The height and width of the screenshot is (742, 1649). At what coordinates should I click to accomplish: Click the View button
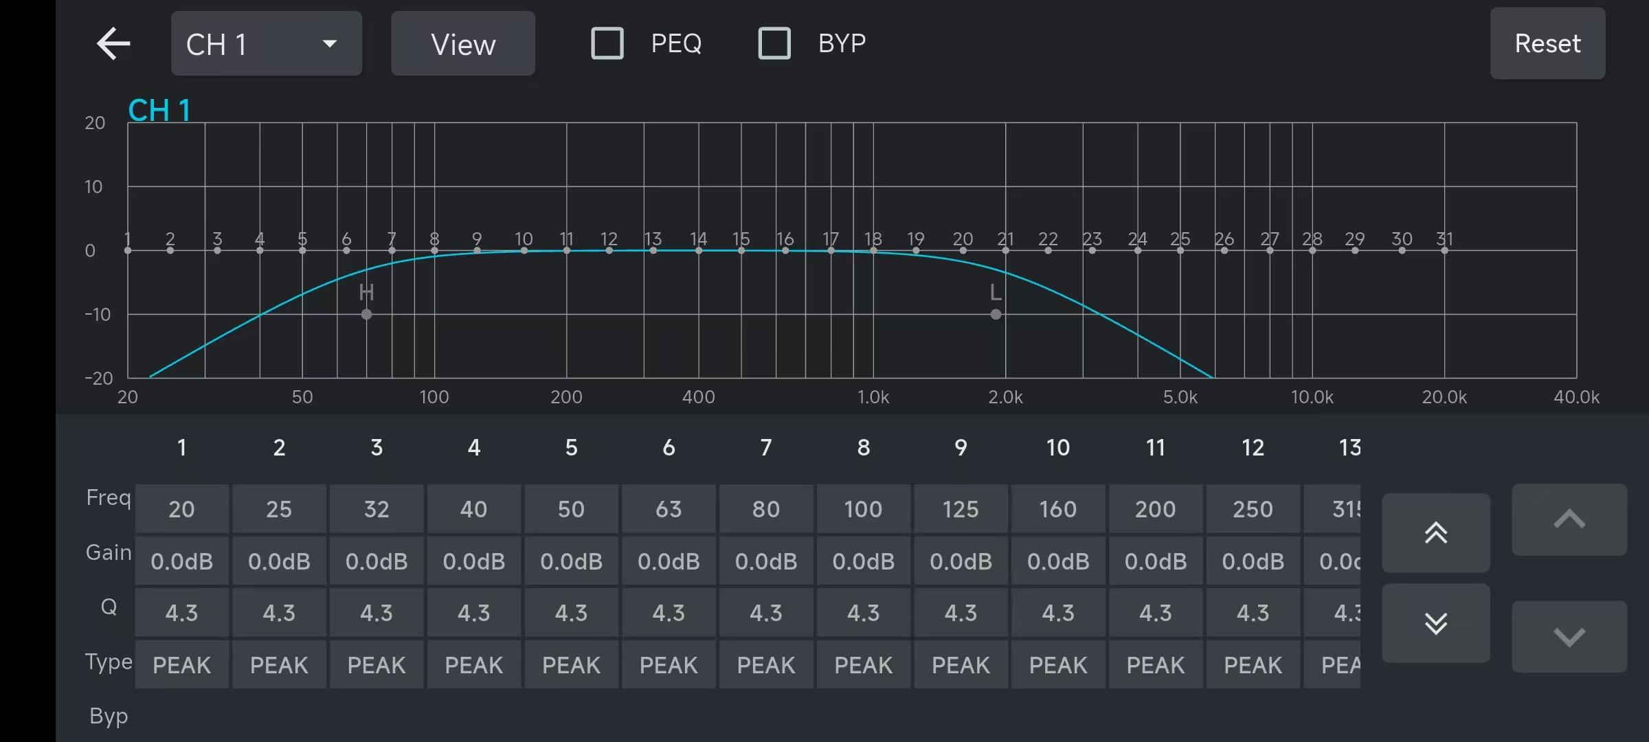pyautogui.click(x=462, y=44)
